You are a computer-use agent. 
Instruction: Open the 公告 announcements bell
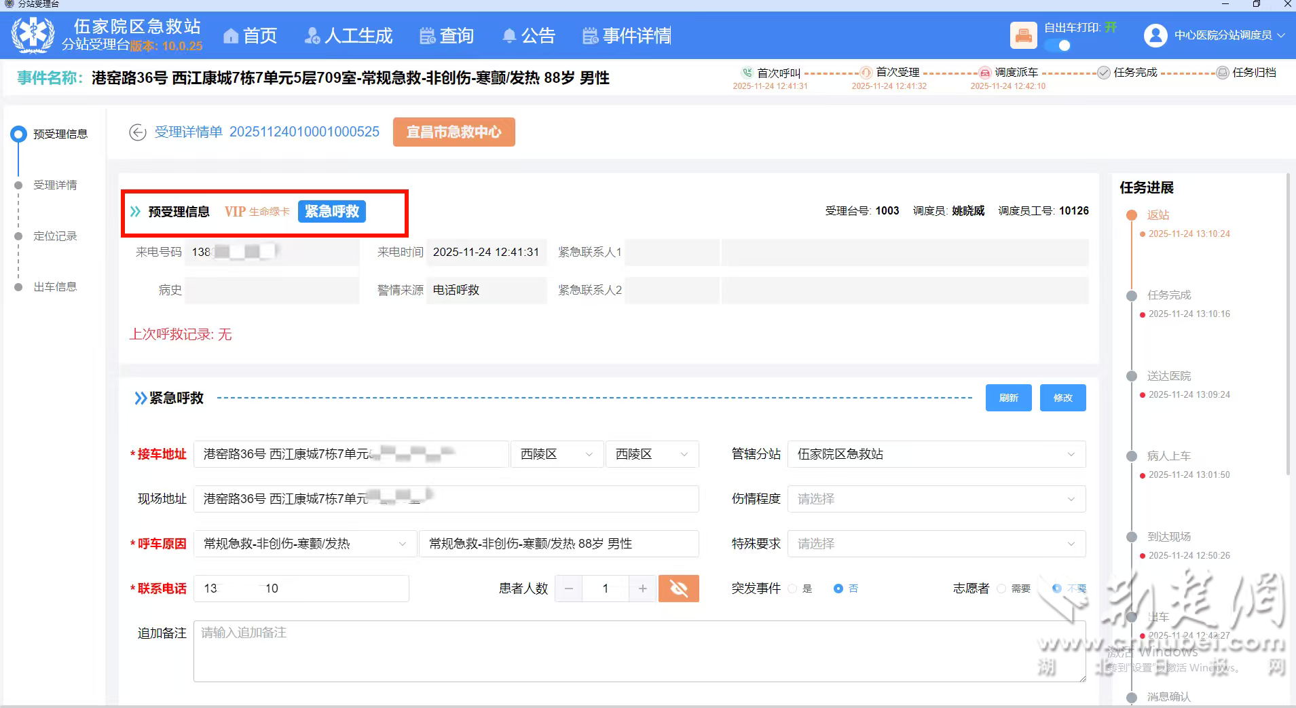[x=529, y=35]
